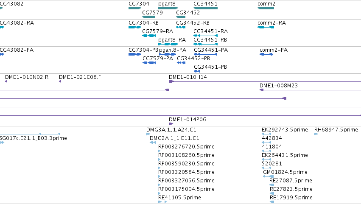Viewport: 361px width, 204px height.
Task: Select the 411804 EST label
Action: pos(272,147)
